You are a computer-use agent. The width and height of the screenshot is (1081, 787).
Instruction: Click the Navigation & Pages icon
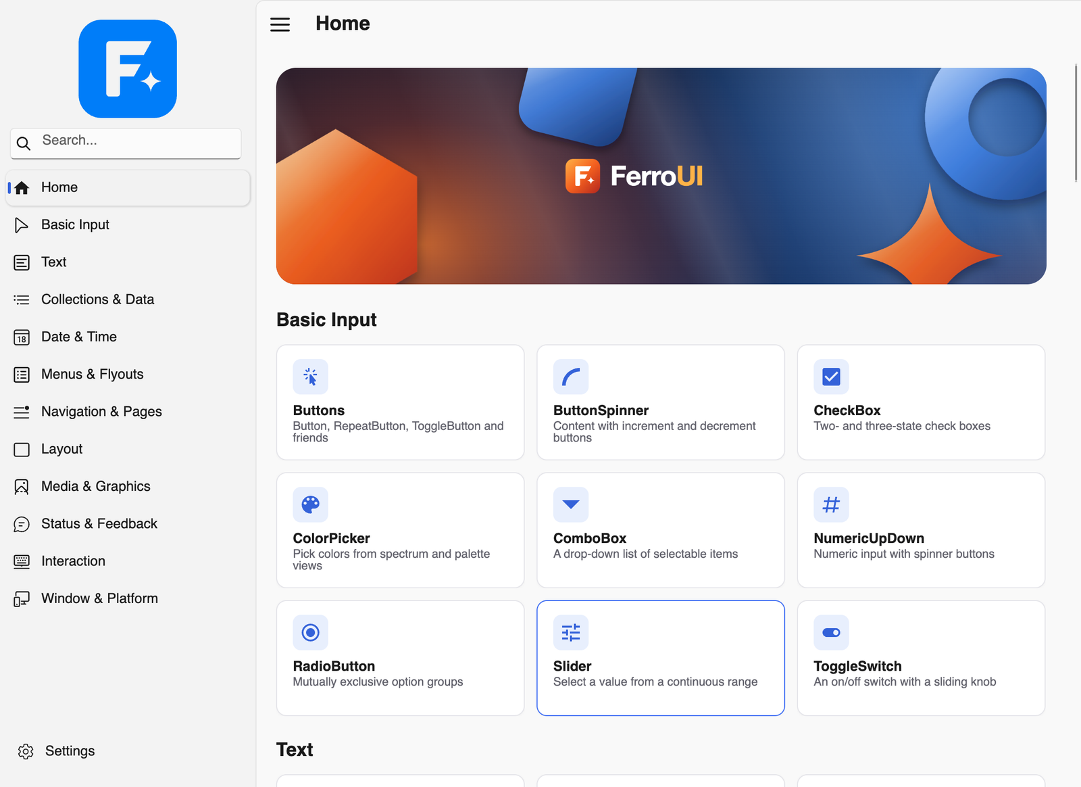22,412
